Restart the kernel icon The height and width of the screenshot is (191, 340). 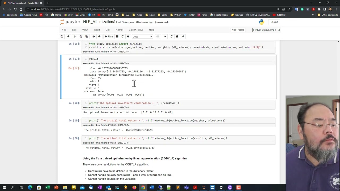coord(122,37)
